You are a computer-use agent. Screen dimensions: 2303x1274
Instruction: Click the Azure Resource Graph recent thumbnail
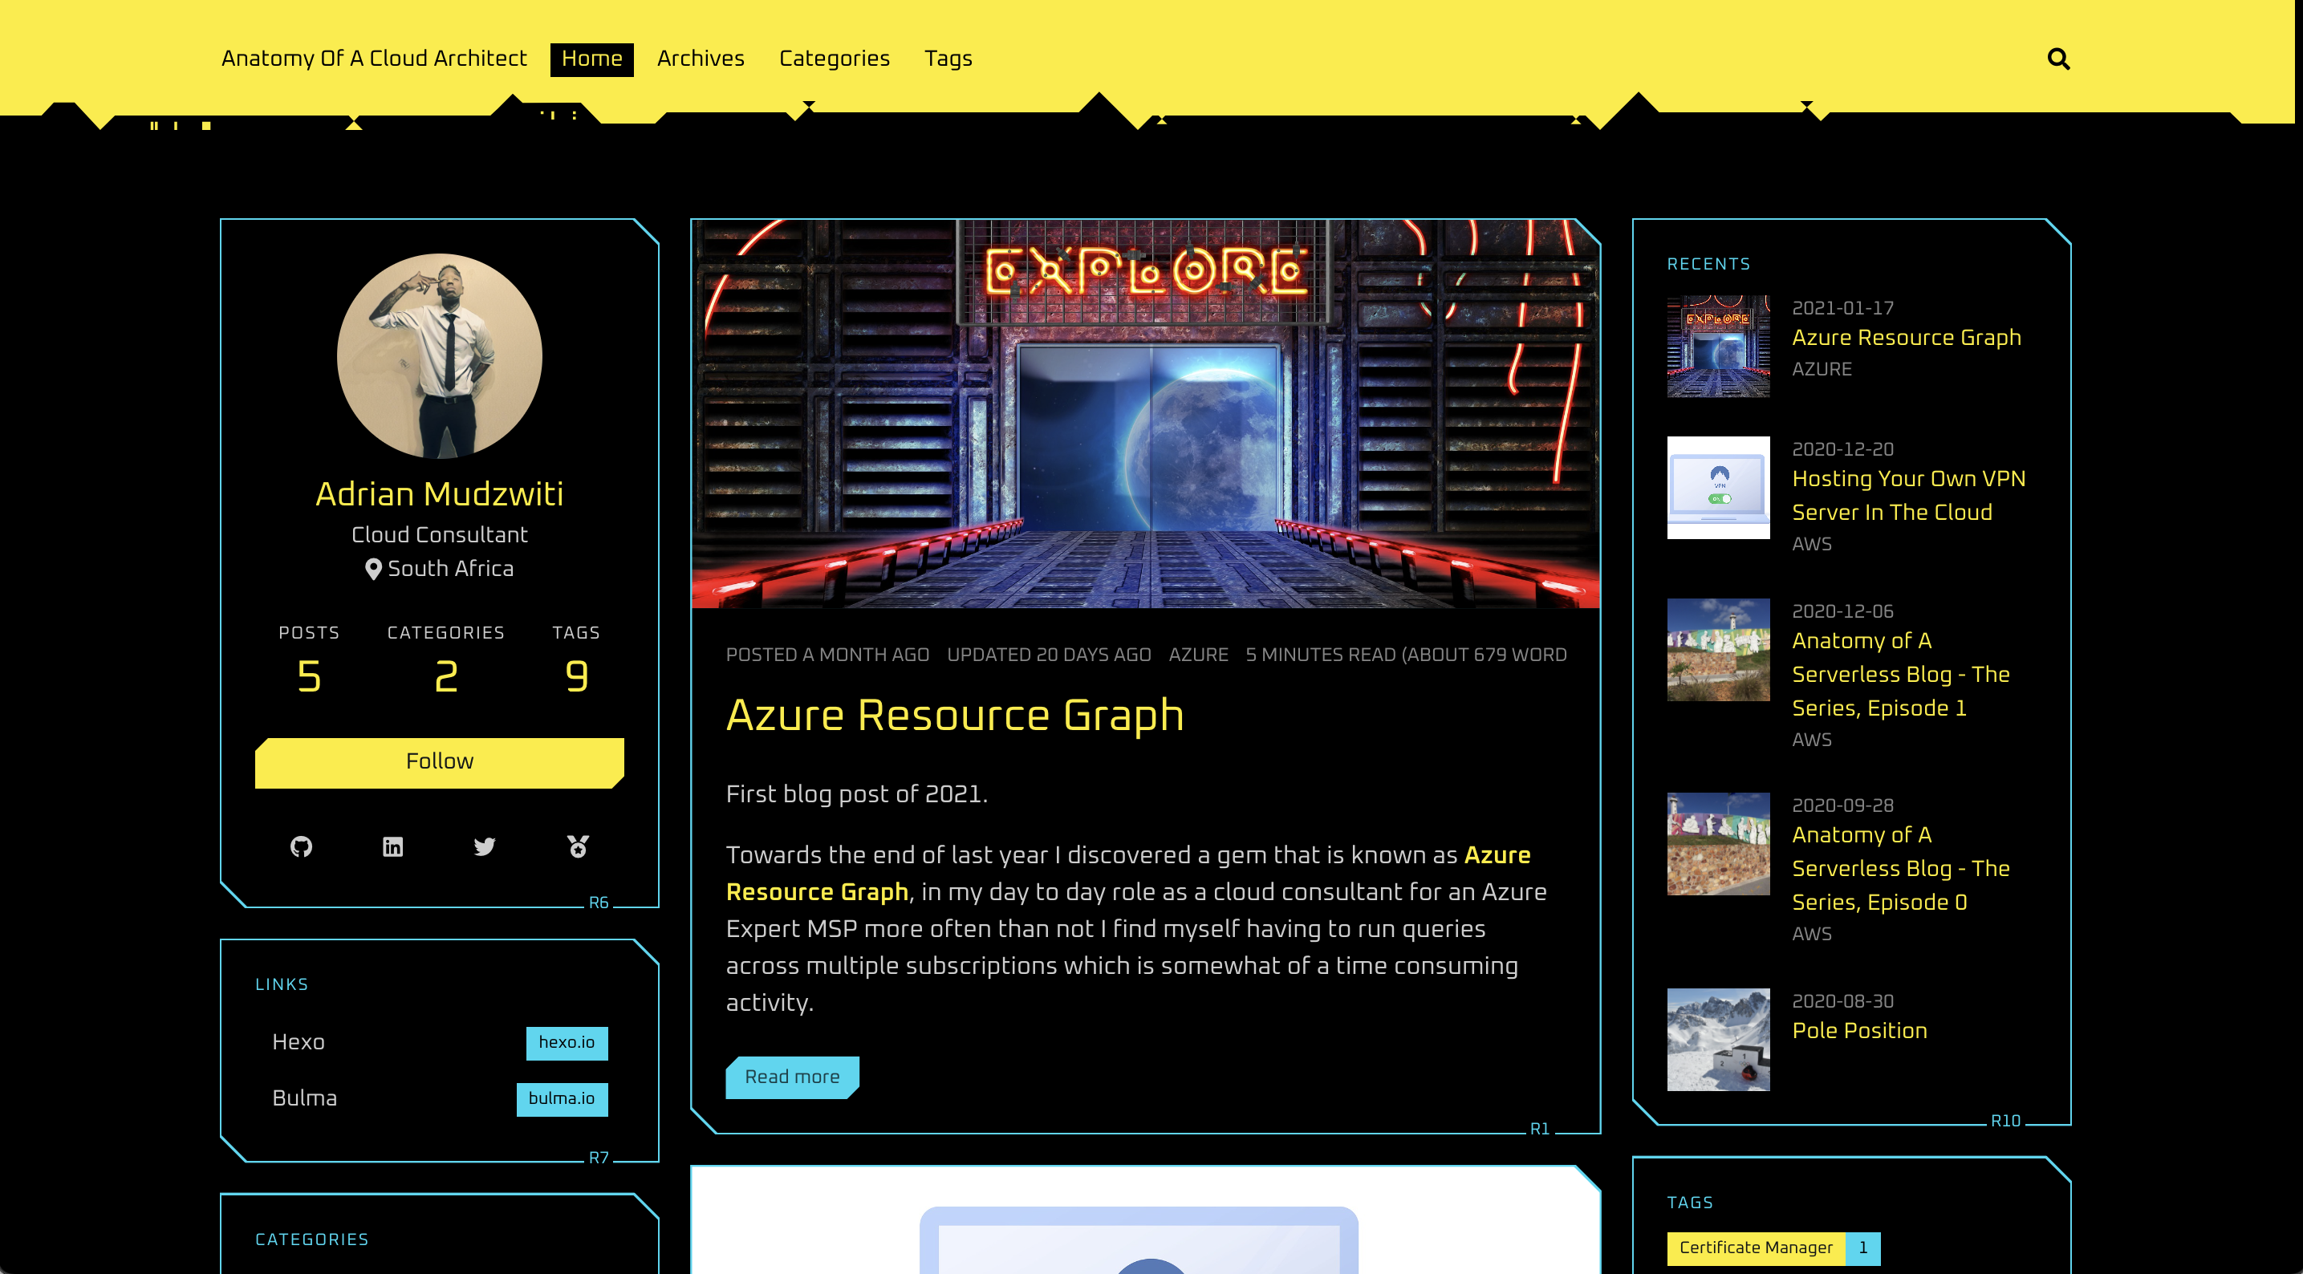[x=1717, y=347]
